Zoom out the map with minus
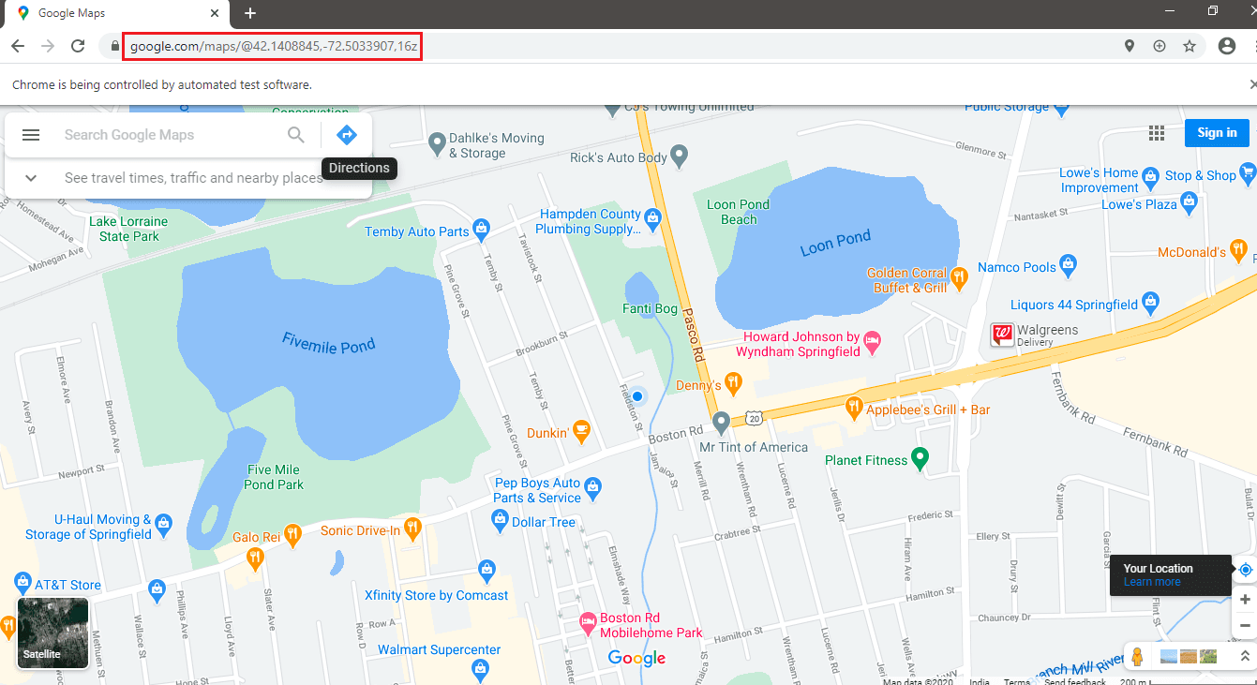Screen dimensions: 1257x685 tap(1245, 625)
